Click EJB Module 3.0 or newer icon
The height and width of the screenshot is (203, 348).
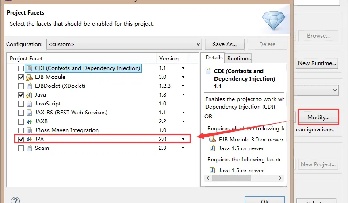click(x=212, y=140)
